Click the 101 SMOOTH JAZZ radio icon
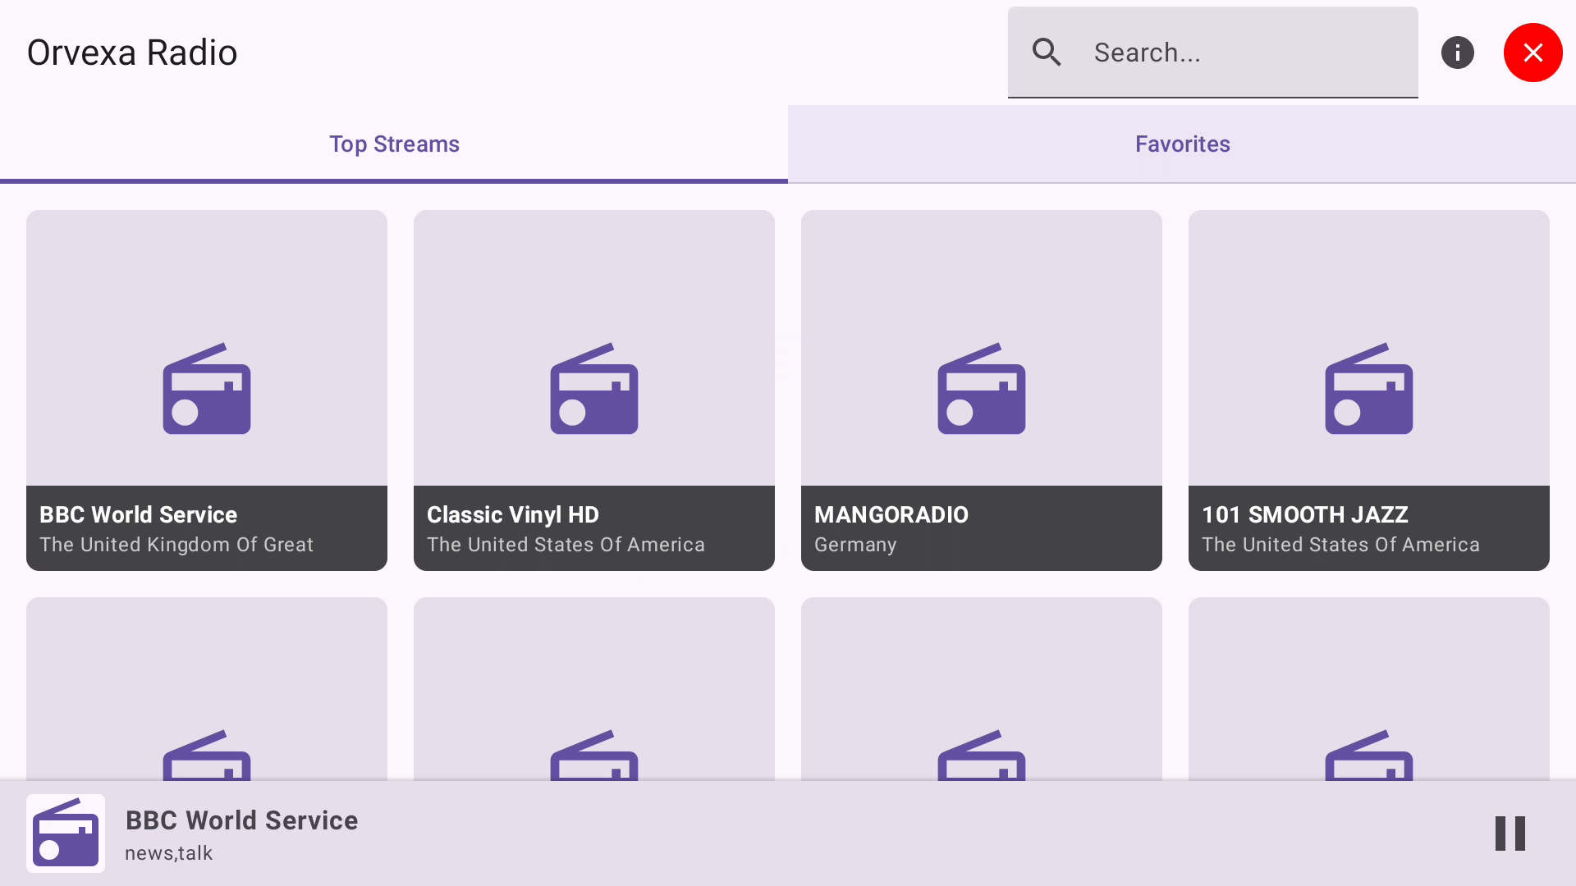Viewport: 1576px width, 886px height. (1369, 389)
